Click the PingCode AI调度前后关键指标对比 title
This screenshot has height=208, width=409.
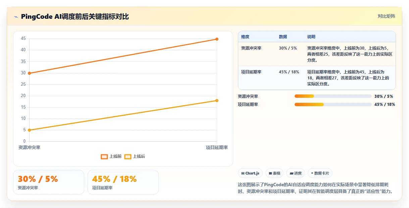tap(75, 17)
